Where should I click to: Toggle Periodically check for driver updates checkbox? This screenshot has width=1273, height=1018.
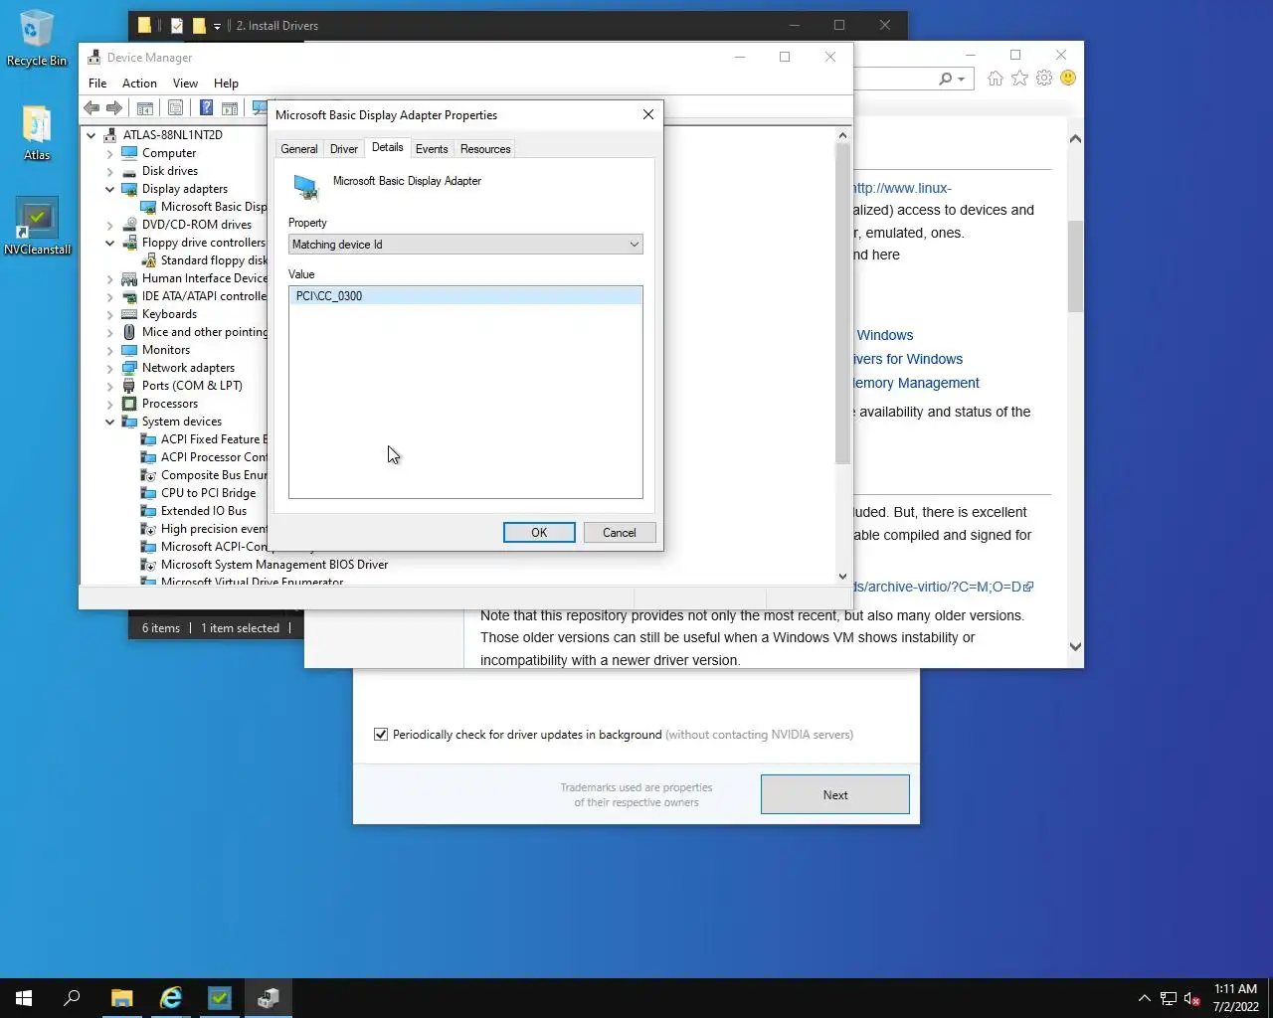381,735
